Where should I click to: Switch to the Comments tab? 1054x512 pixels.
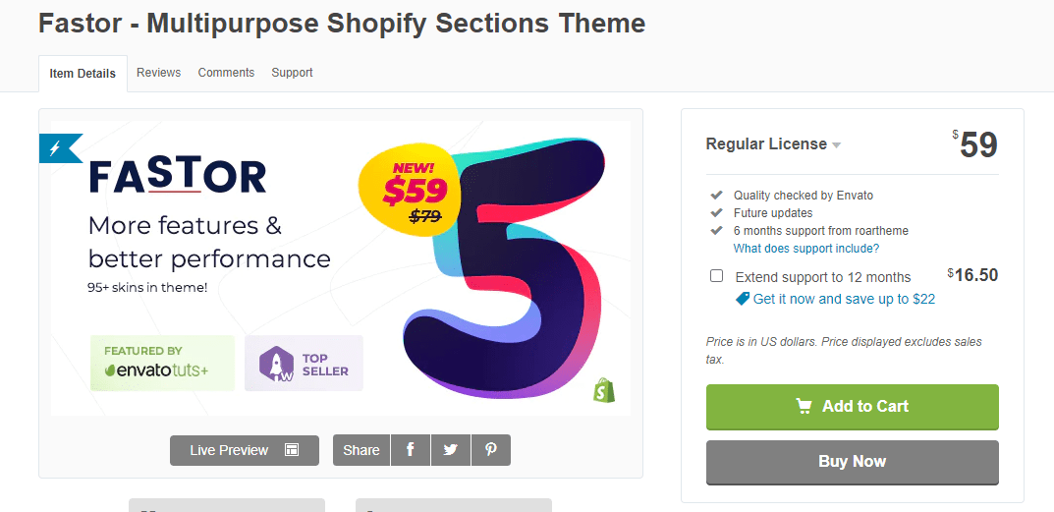(x=226, y=73)
